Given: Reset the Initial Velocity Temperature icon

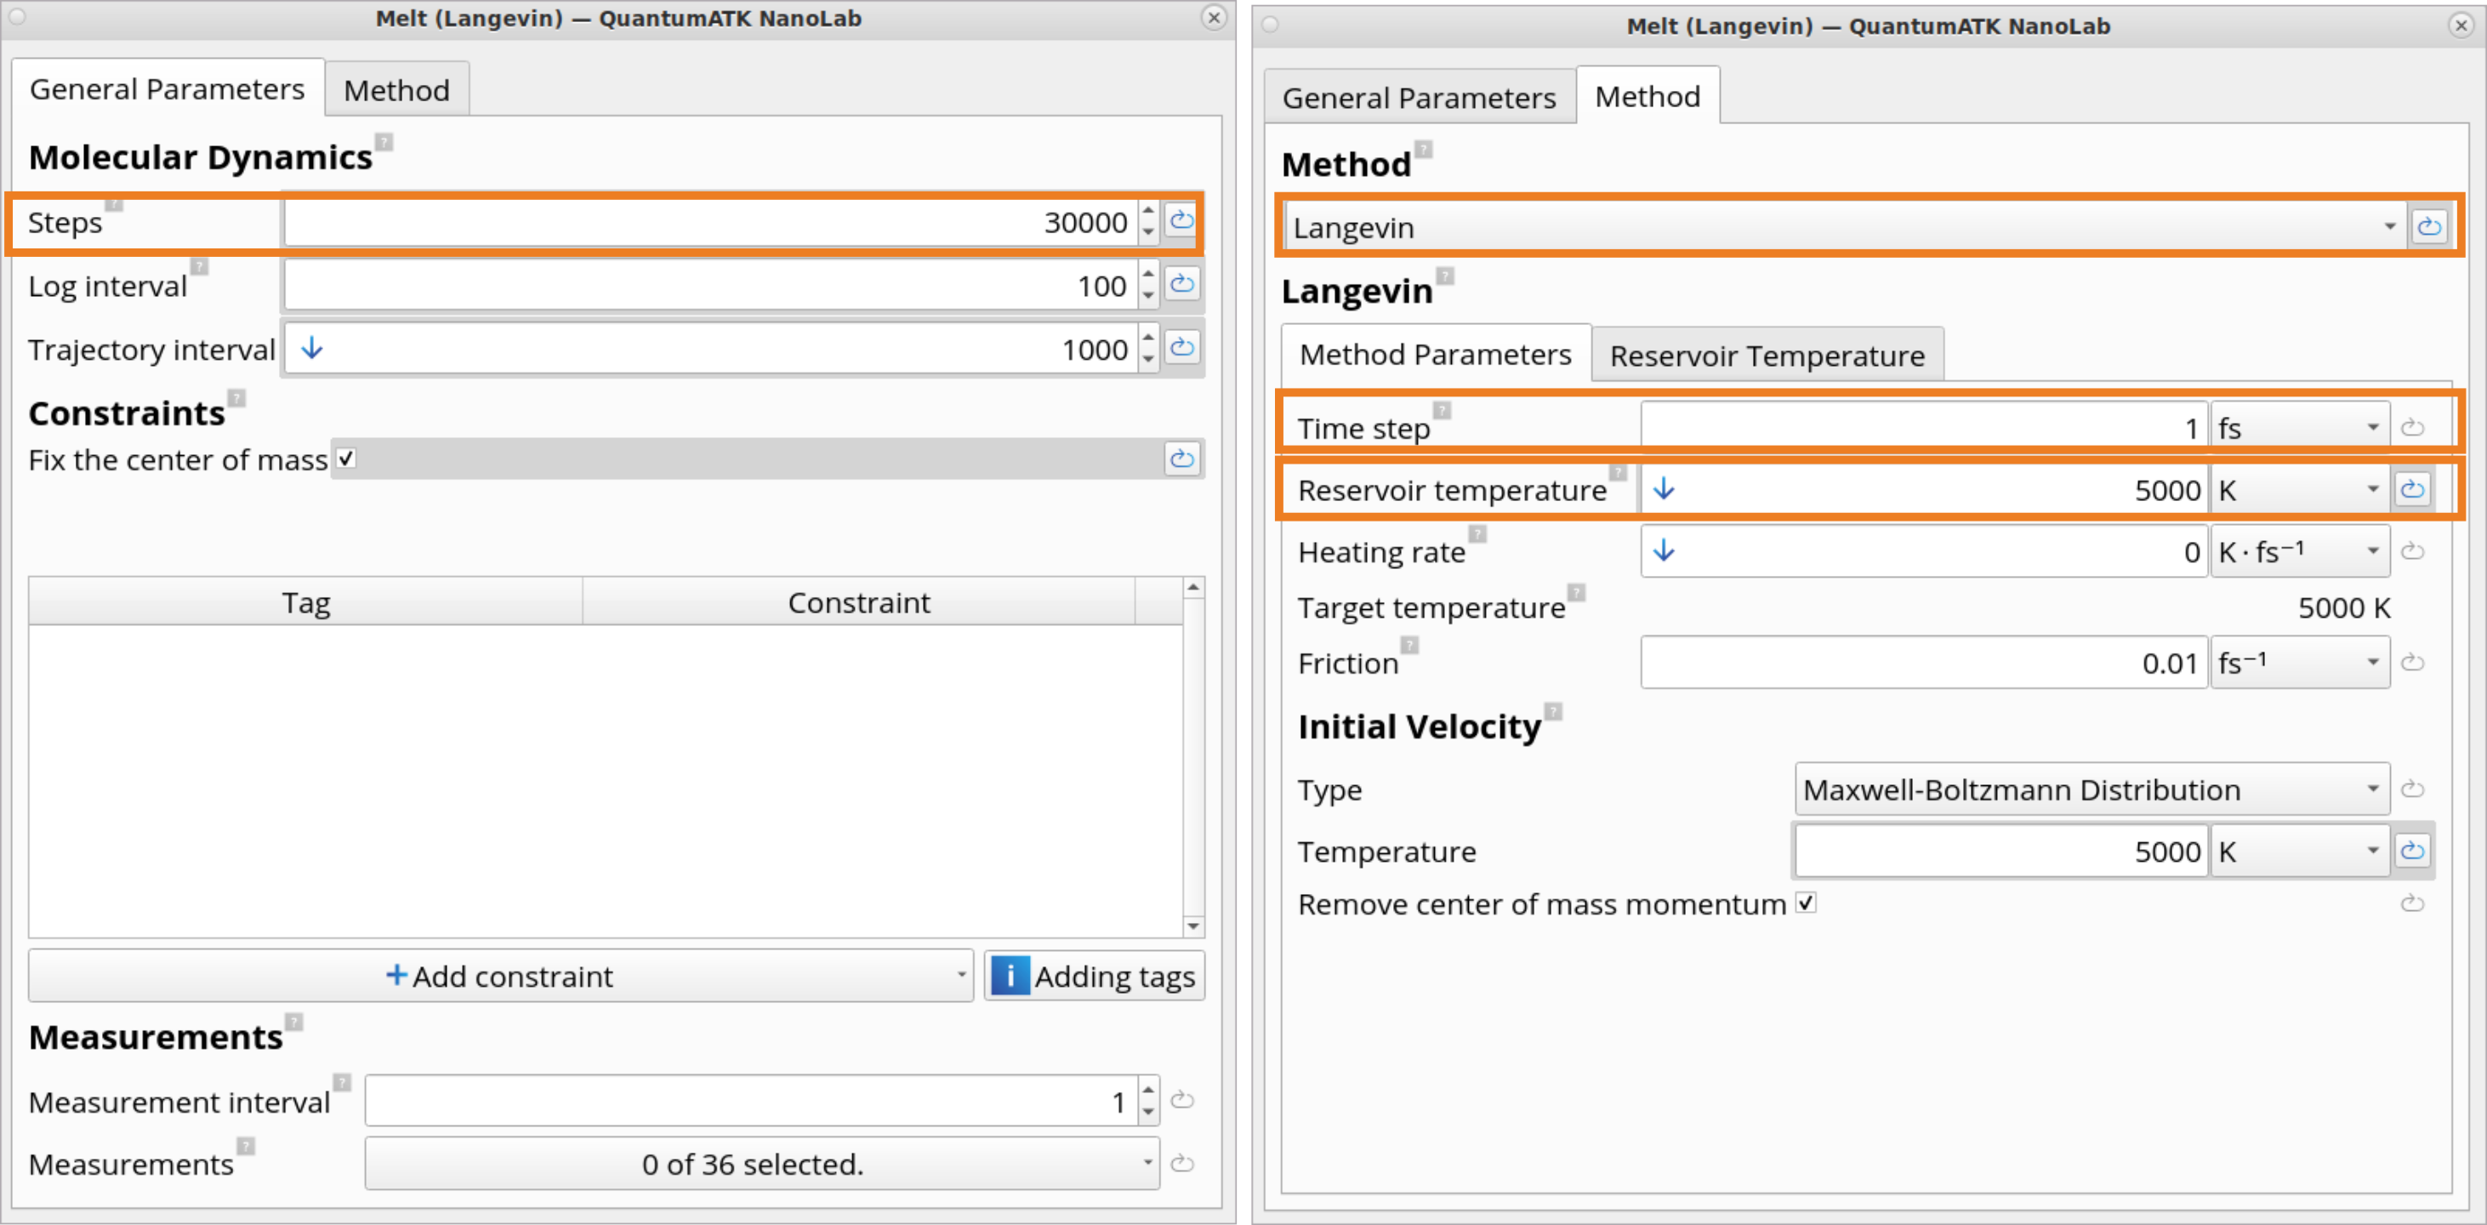Looking at the screenshot, I should pyautogui.click(x=2413, y=851).
